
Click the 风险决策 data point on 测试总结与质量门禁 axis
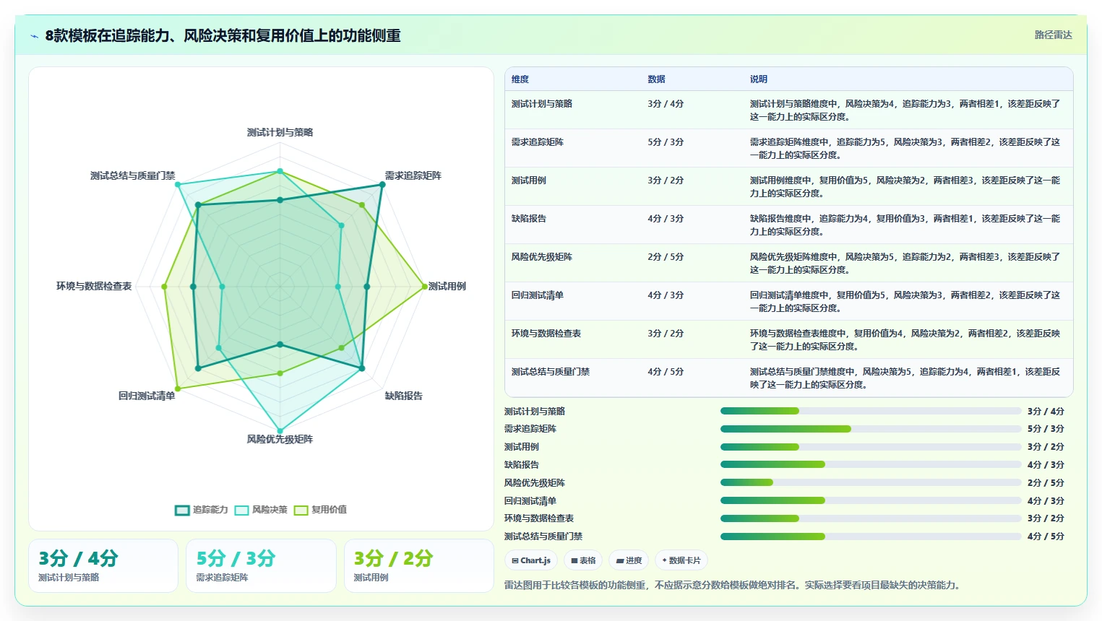178,185
